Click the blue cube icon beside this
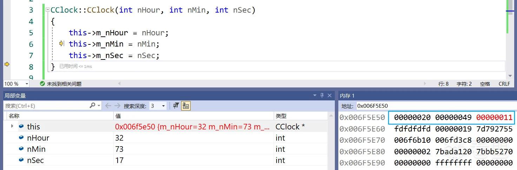Image resolution: width=517 pixels, height=170 pixels. (21, 126)
